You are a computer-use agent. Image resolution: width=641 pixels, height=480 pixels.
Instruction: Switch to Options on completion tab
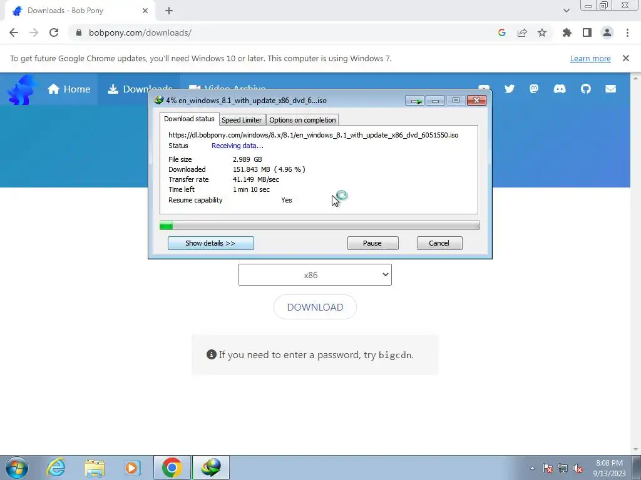click(302, 120)
